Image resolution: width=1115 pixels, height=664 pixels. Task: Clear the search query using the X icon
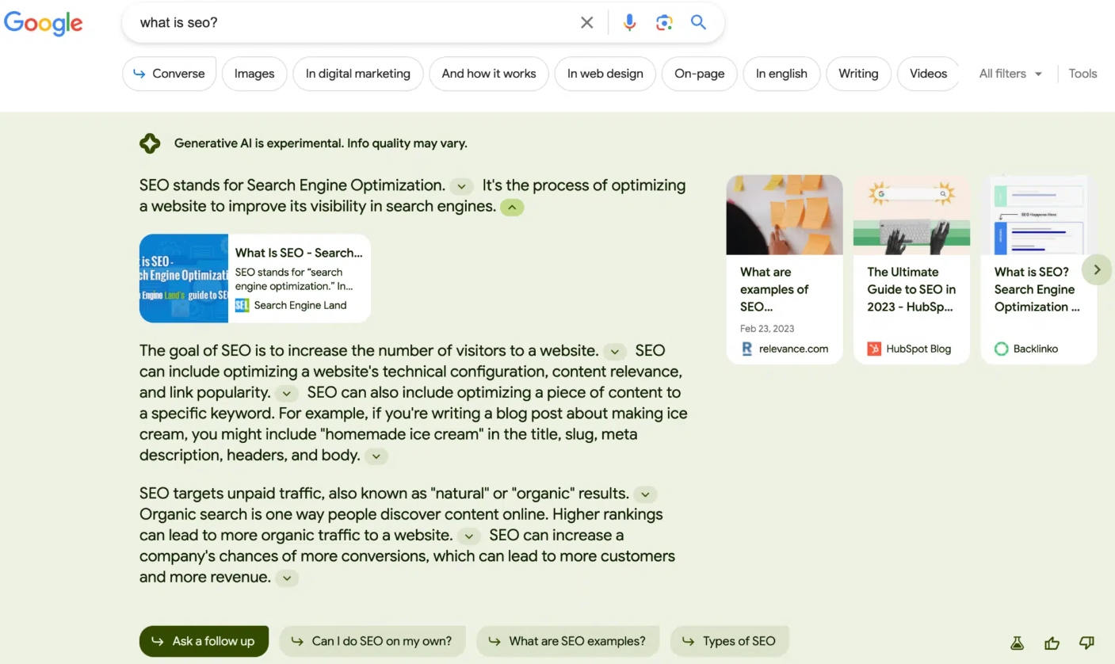click(586, 22)
